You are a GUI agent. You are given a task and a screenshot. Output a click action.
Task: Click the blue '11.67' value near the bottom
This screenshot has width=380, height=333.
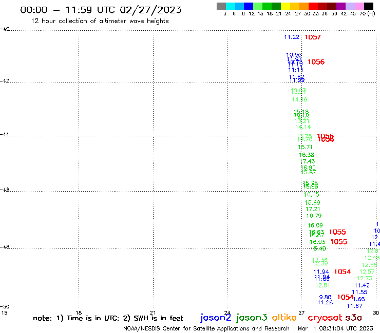[354, 306]
